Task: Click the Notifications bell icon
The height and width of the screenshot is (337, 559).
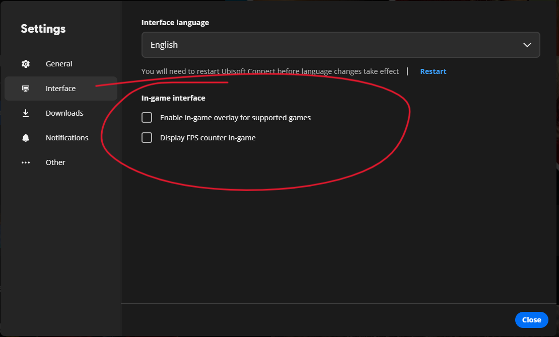Action: coord(26,138)
